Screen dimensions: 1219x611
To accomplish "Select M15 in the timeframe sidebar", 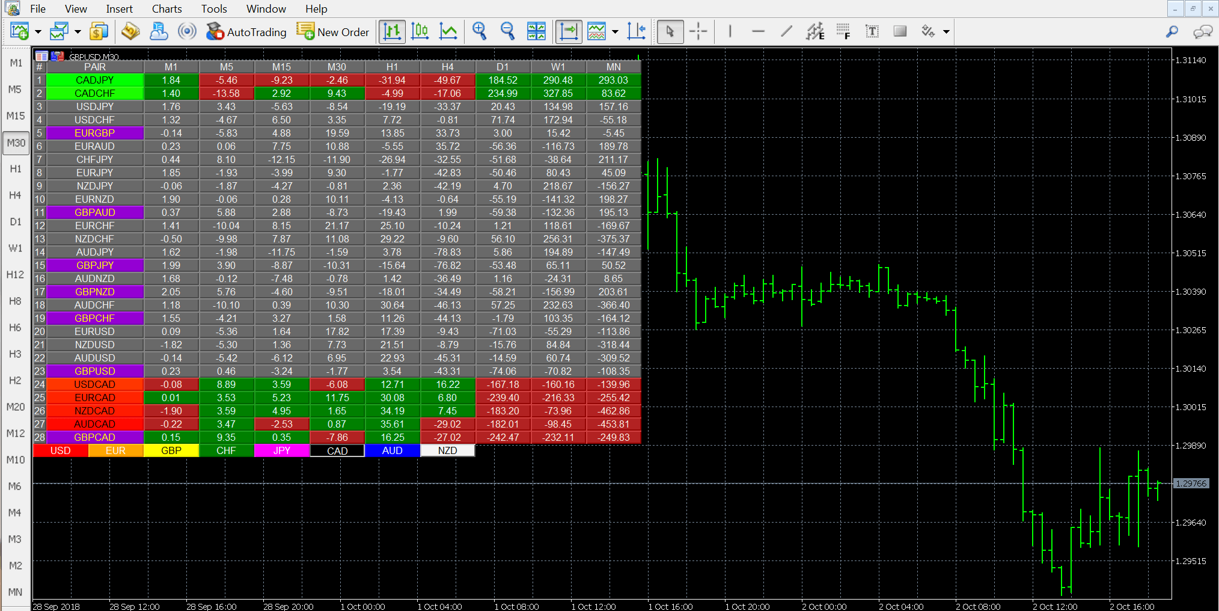I will (x=16, y=116).
